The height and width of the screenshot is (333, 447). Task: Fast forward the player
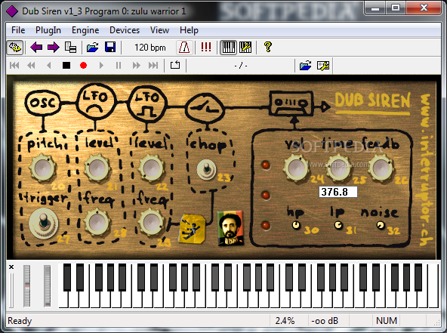click(x=136, y=65)
